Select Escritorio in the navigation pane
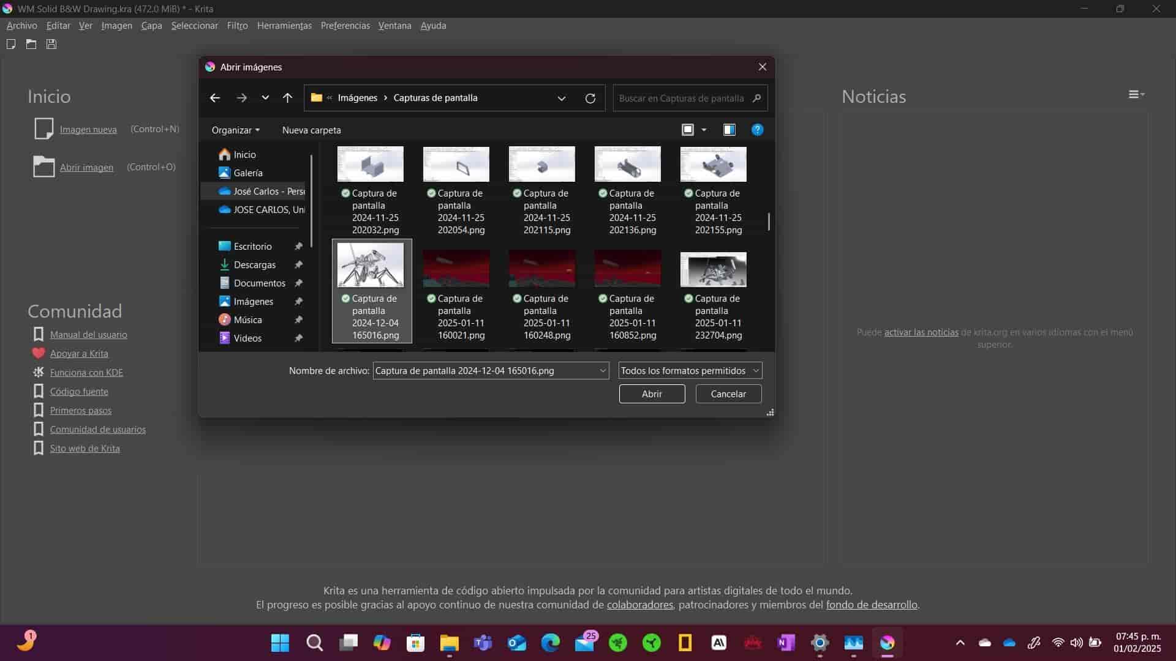This screenshot has width=1176, height=661. pyautogui.click(x=252, y=247)
